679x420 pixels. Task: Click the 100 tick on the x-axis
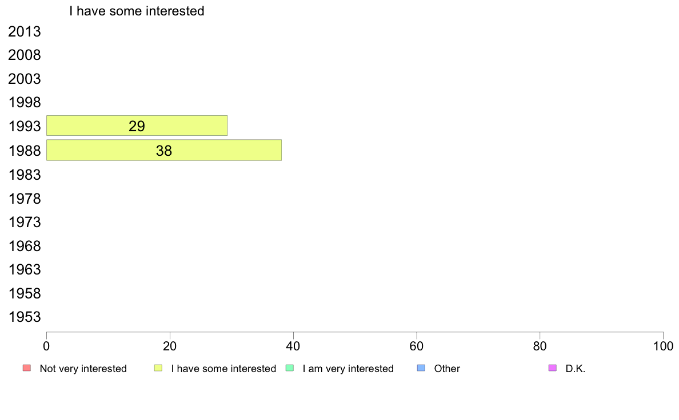663,346
